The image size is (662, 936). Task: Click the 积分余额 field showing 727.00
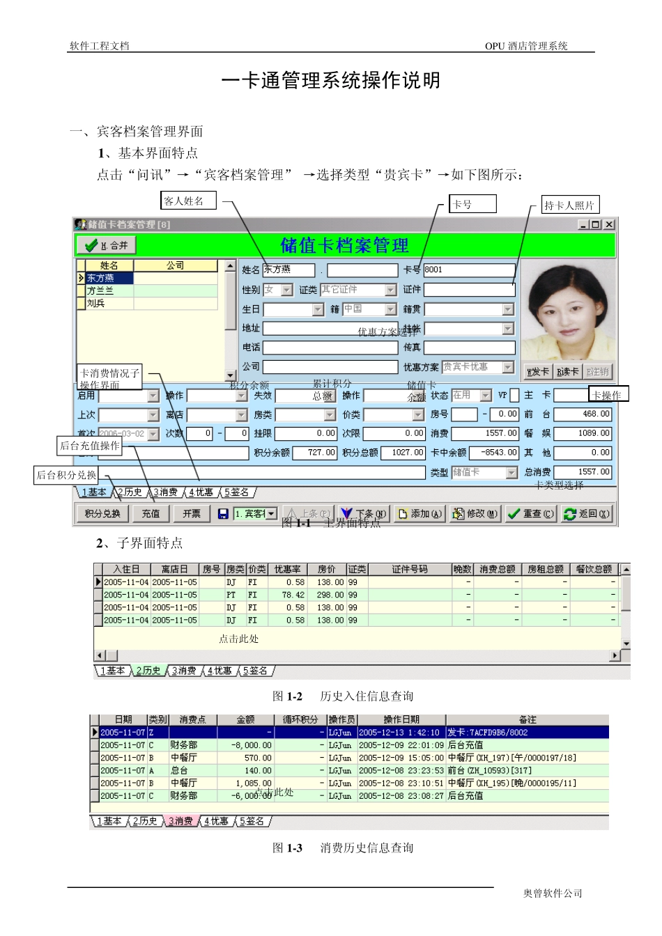tap(314, 453)
